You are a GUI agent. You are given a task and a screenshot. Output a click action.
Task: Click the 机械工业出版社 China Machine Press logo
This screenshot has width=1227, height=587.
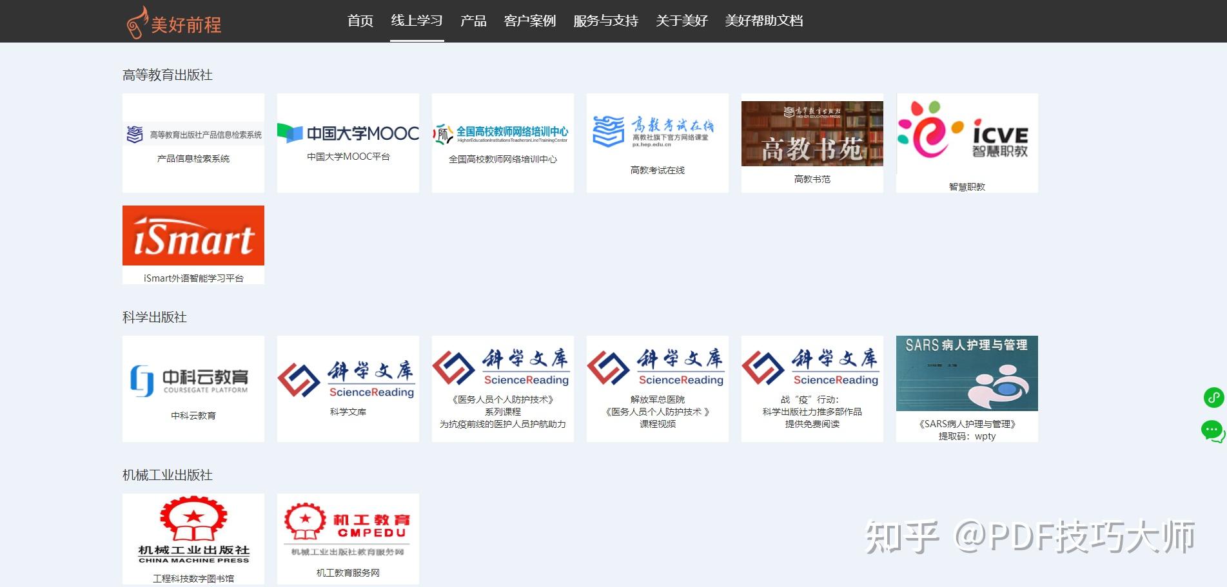[193, 530]
